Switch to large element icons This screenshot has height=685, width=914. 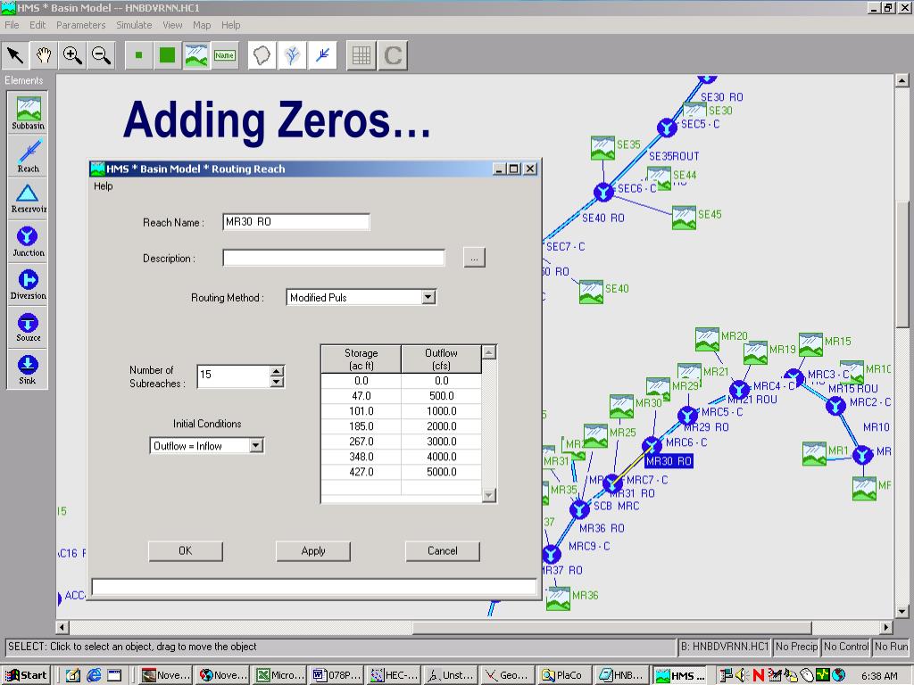167,55
